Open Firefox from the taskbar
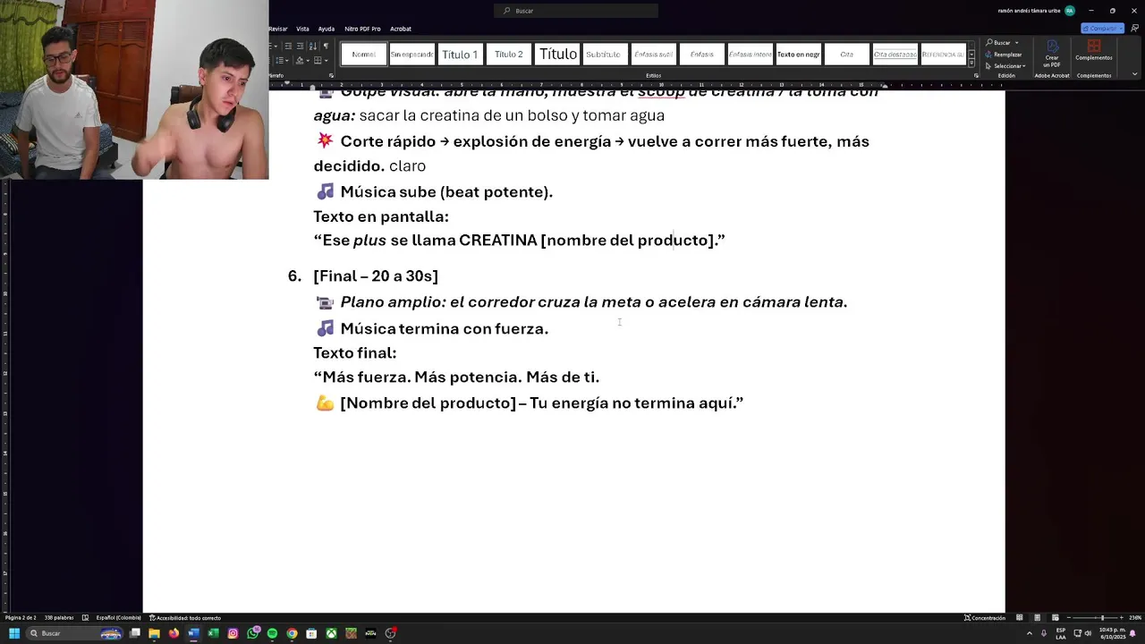The width and height of the screenshot is (1145, 644). (x=174, y=633)
